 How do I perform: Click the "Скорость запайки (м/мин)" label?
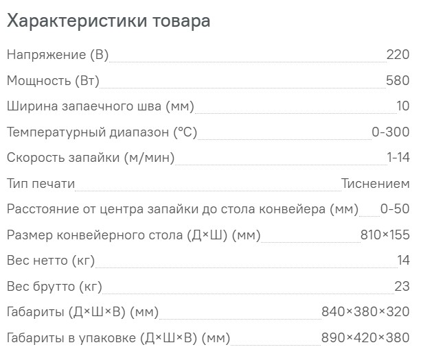[91, 158]
